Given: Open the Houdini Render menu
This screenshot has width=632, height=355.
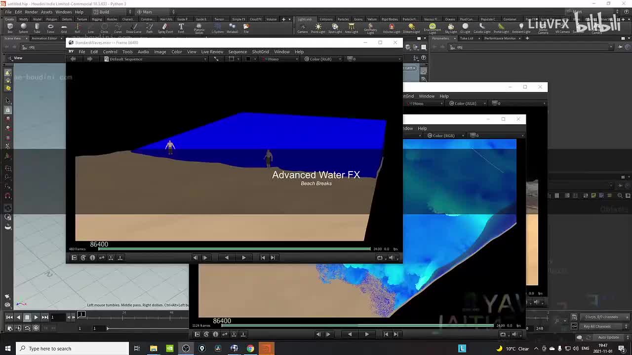Looking at the screenshot, I should [31, 12].
